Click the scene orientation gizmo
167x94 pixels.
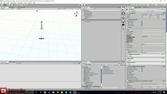pyautogui.click(x=77, y=14)
